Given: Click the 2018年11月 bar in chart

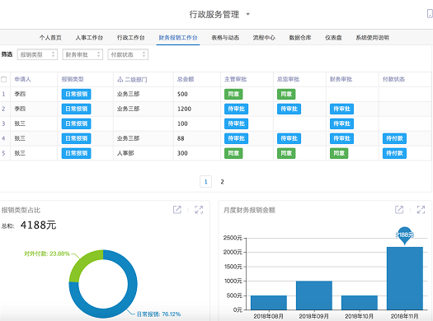Looking at the screenshot, I should pos(405,278).
